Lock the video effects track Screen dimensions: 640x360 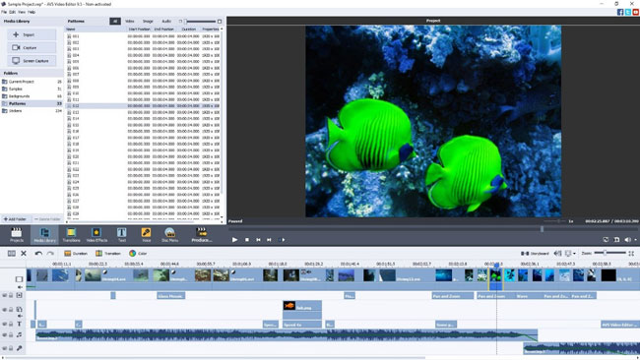click(11, 295)
